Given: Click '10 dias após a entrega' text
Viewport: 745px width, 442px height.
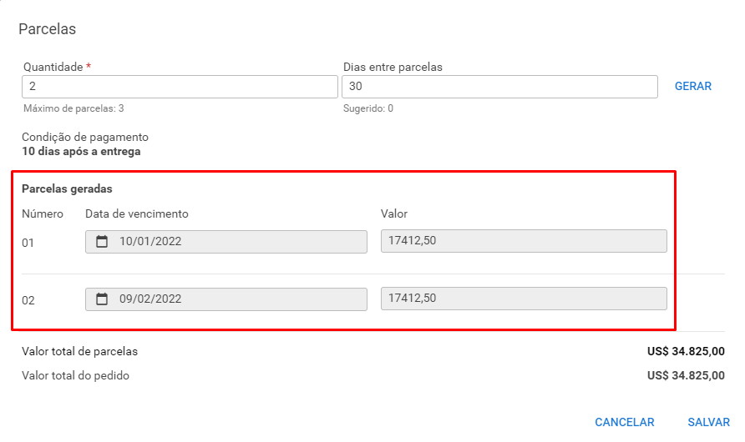Looking at the screenshot, I should click(81, 151).
